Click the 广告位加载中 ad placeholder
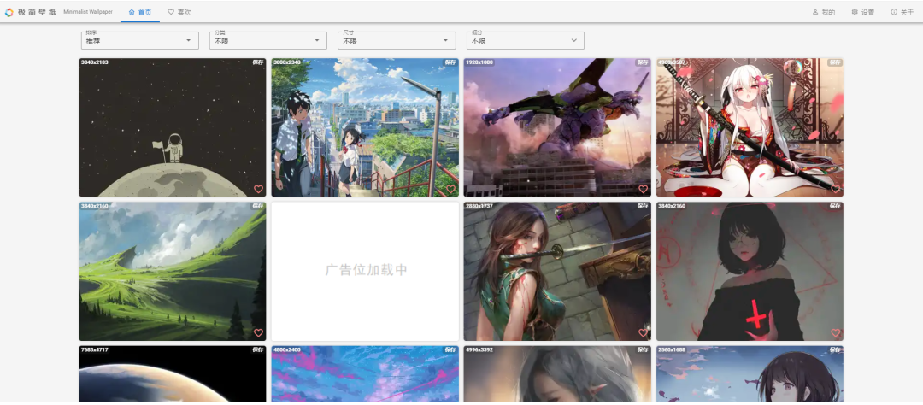 pyautogui.click(x=365, y=272)
